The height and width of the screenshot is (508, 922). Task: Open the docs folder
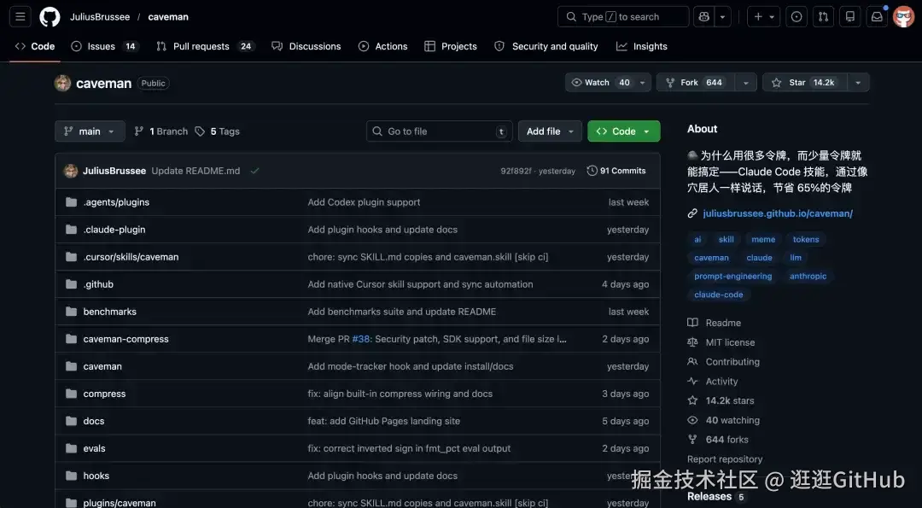tap(94, 421)
